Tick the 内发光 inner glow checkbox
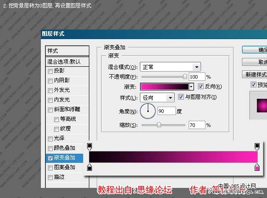267x198 pixels. (50, 100)
